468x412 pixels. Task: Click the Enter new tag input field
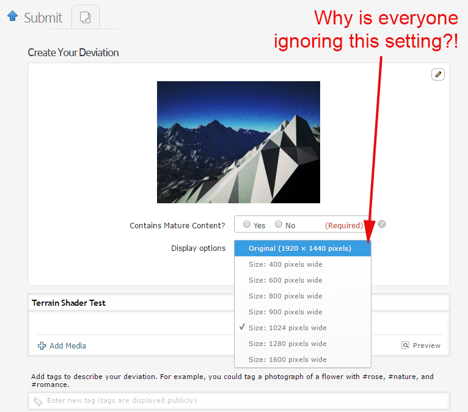pos(239,400)
